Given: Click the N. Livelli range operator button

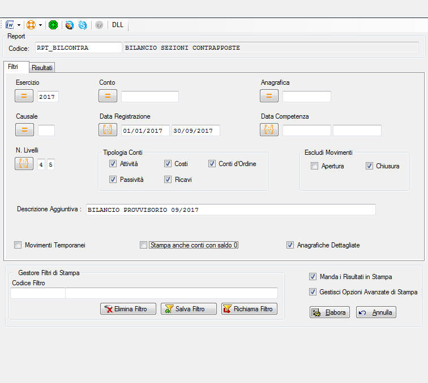Looking at the screenshot, I should tap(24, 163).
